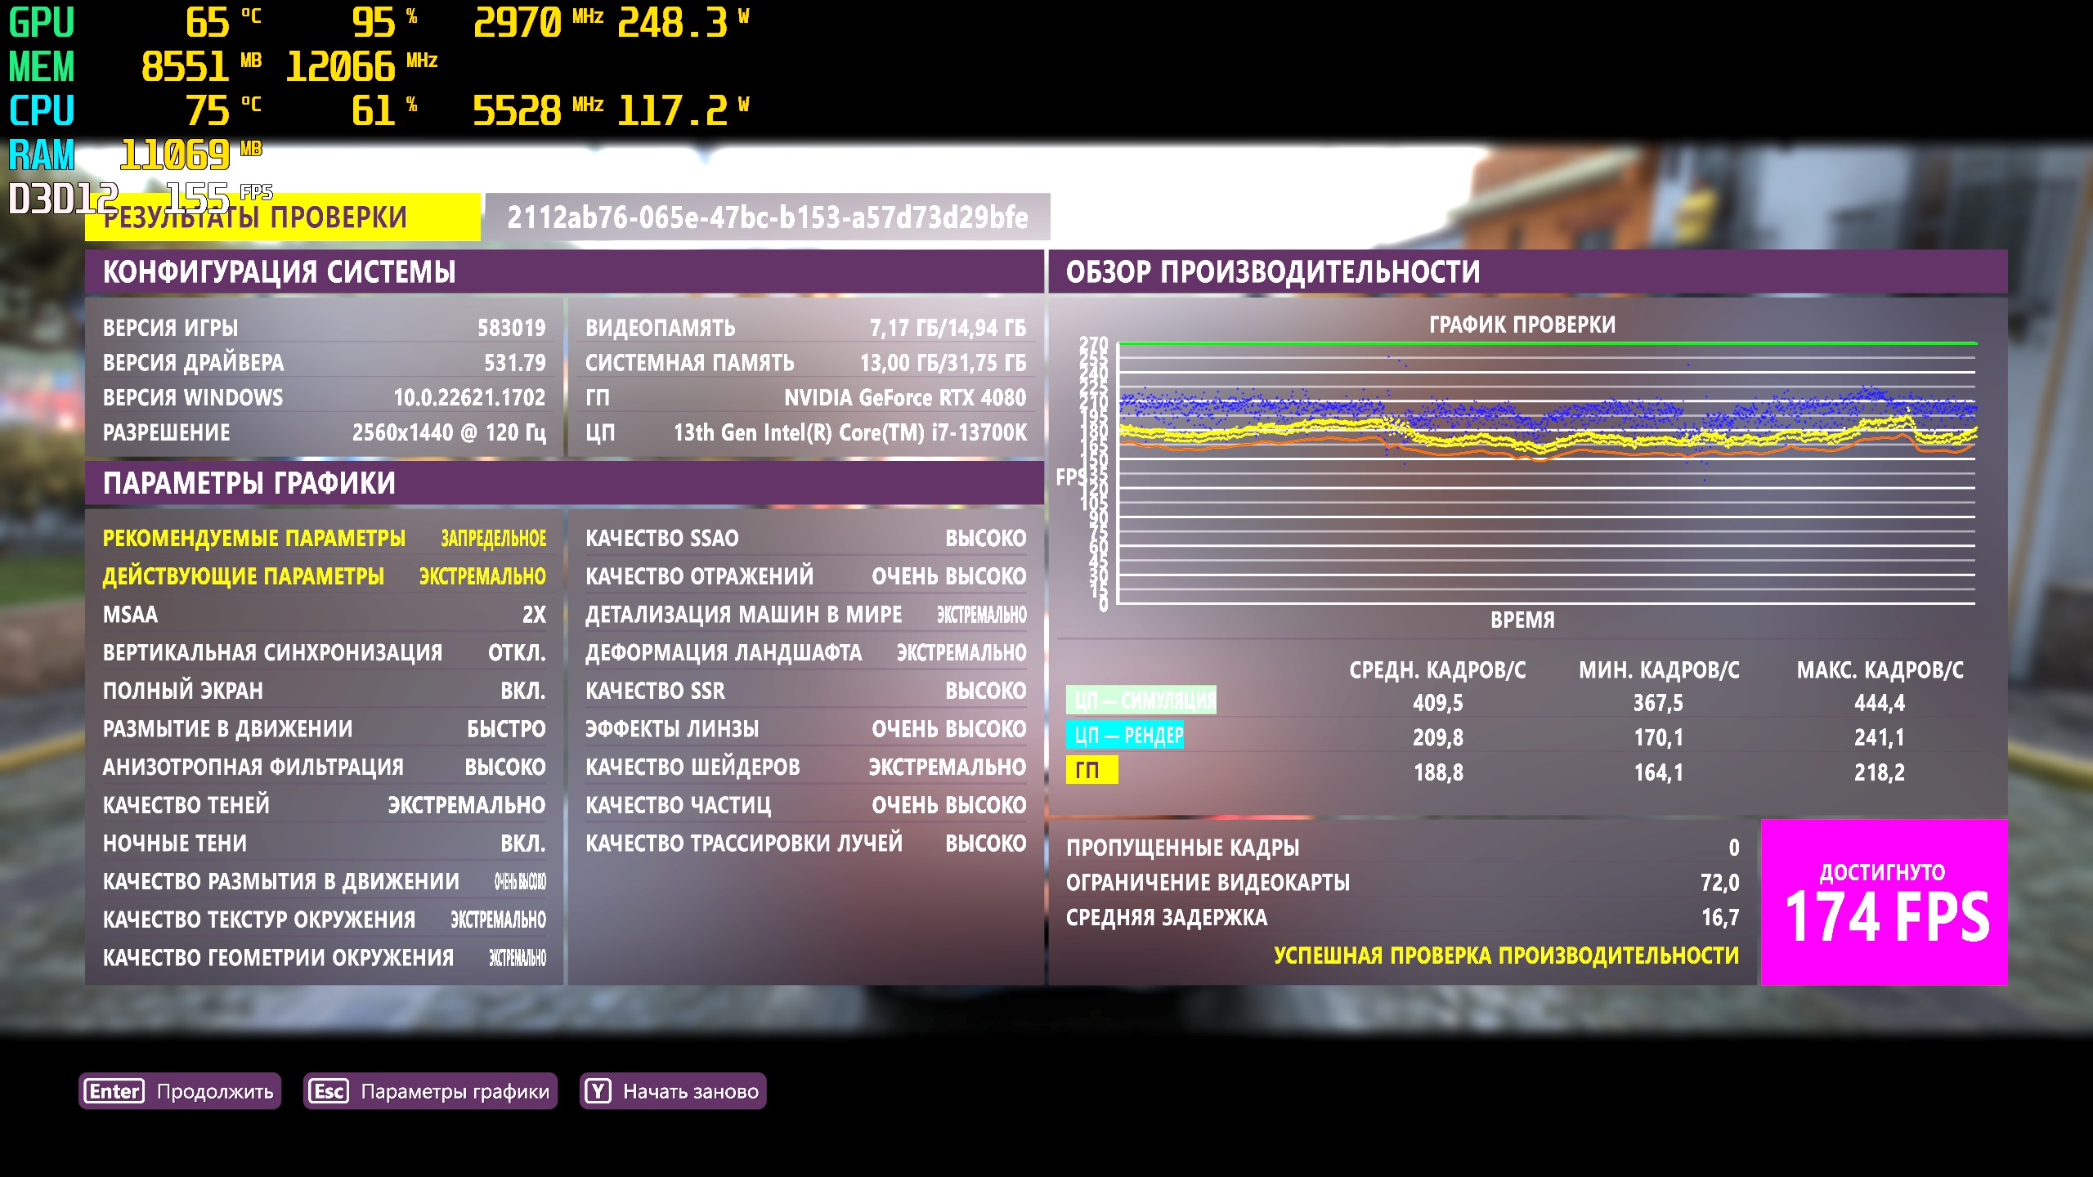
Task: Click the MSAA 2X setting row
Action: pyautogui.click(x=324, y=615)
